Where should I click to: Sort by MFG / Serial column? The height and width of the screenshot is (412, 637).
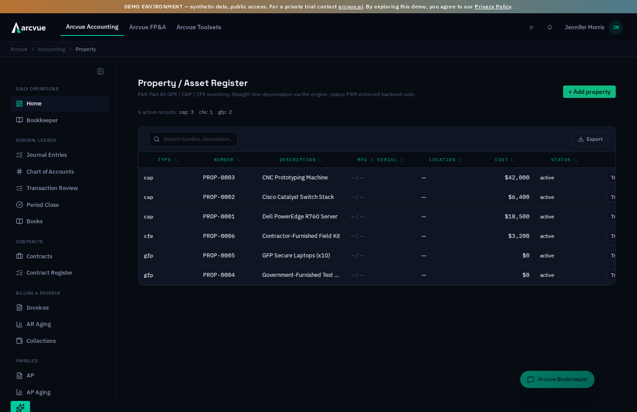[380, 160]
